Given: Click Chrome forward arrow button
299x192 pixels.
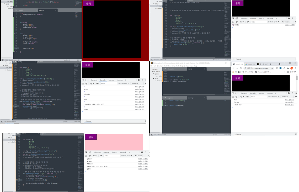Looking at the screenshot, I should [x=237, y=68].
